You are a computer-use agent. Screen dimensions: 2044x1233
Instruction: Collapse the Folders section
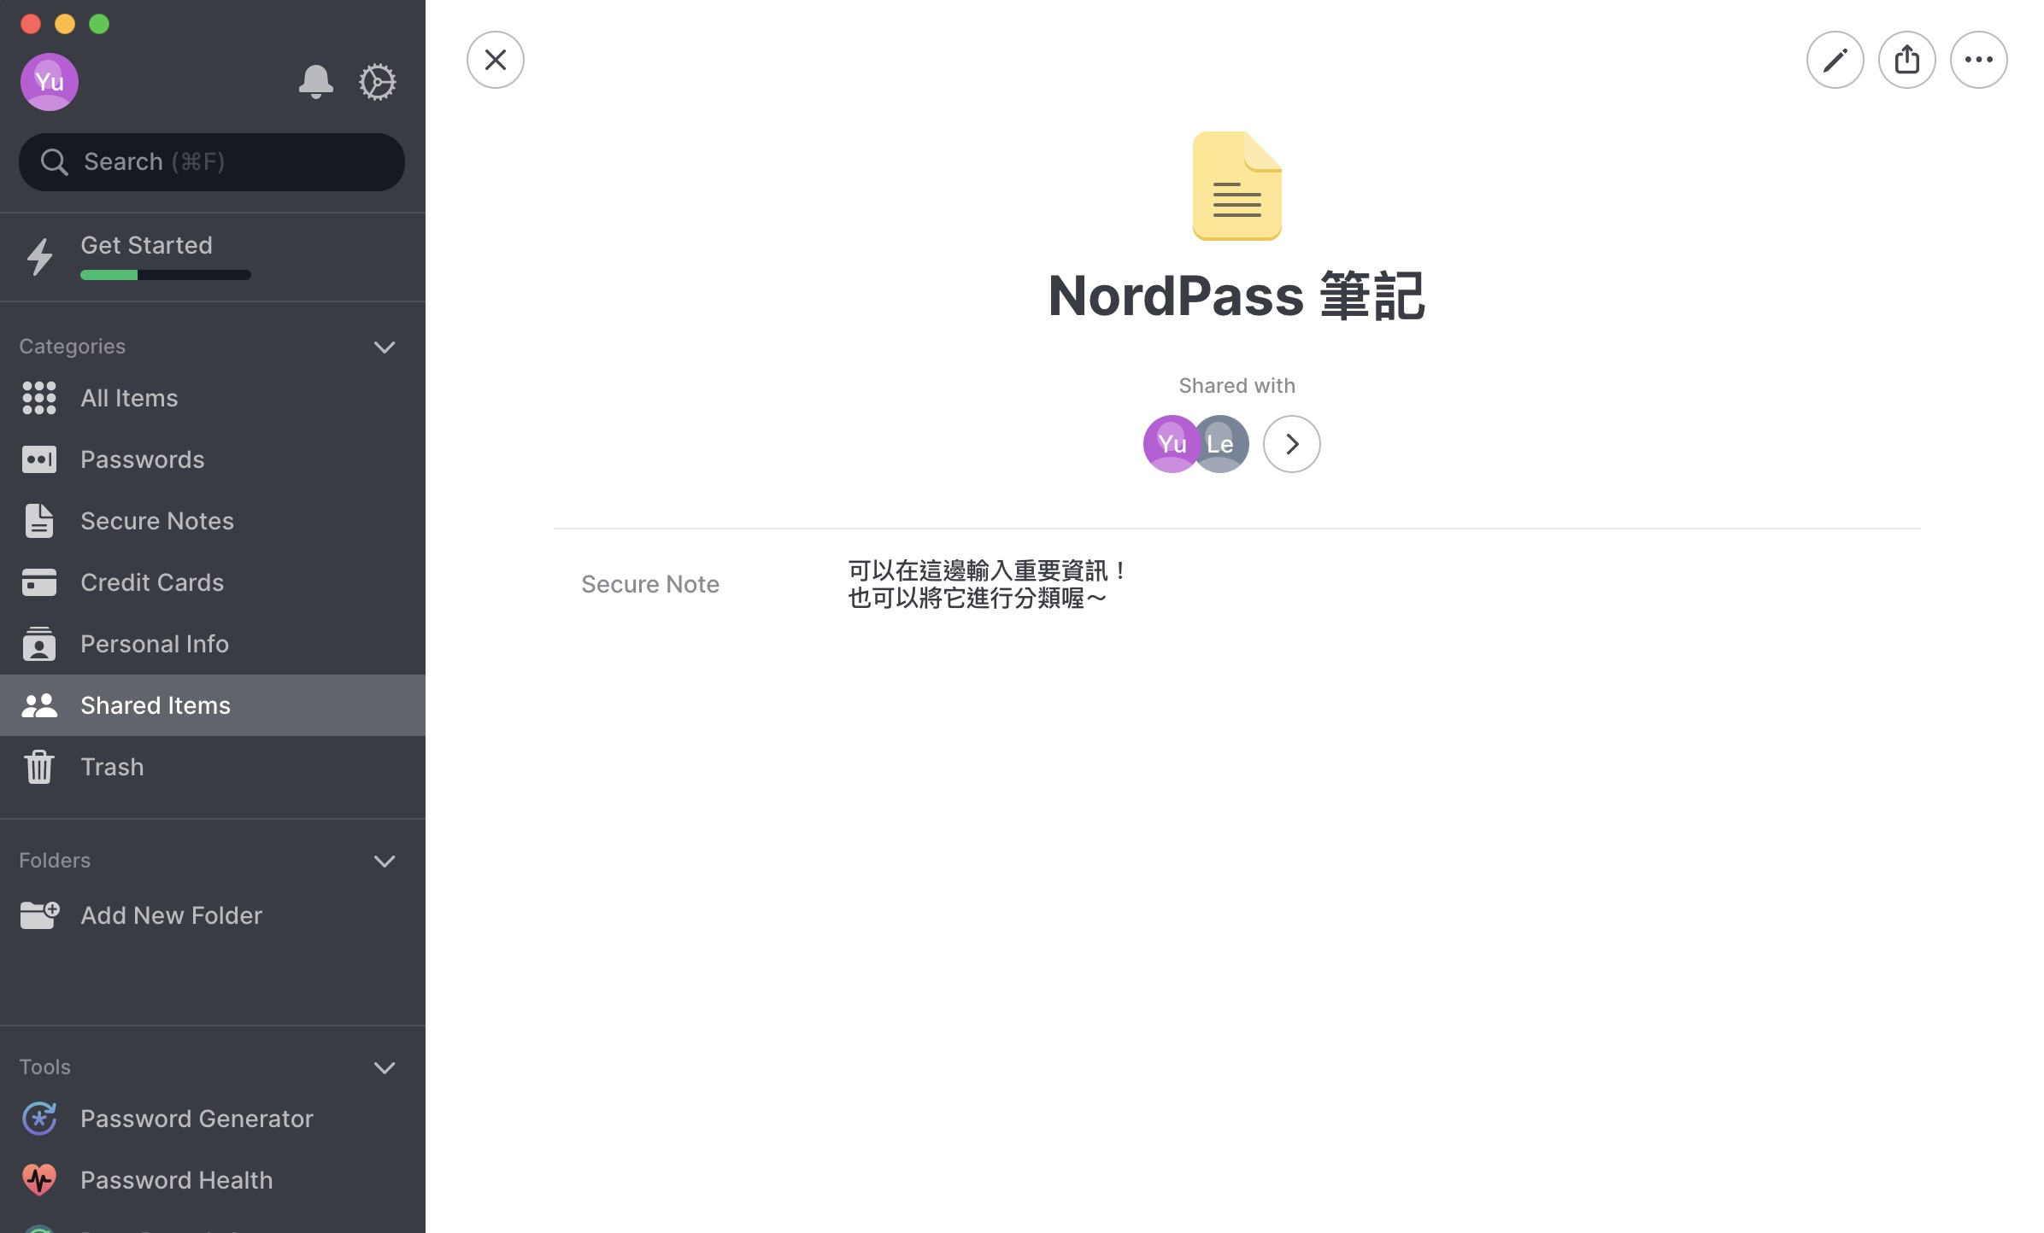[x=385, y=861]
